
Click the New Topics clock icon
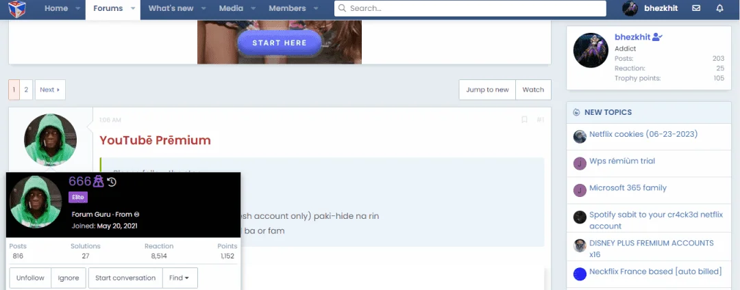(576, 113)
